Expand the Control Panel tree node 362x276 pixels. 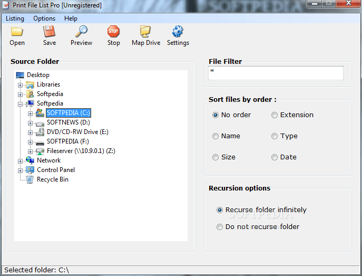(21, 170)
